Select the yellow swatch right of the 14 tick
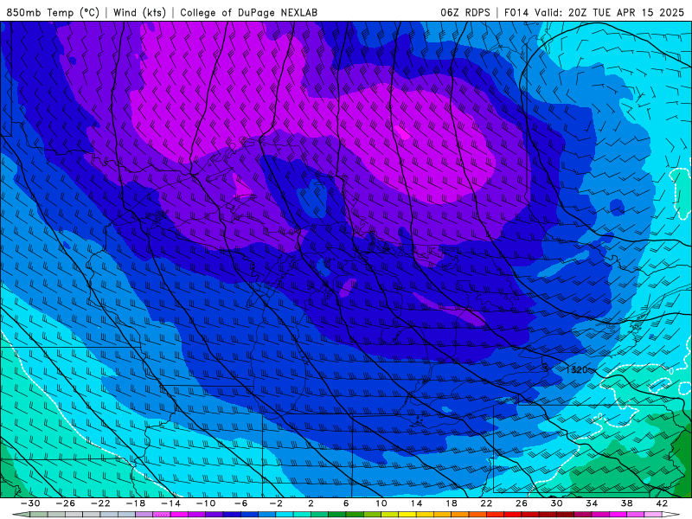This screenshot has width=692, height=519. 425,515
